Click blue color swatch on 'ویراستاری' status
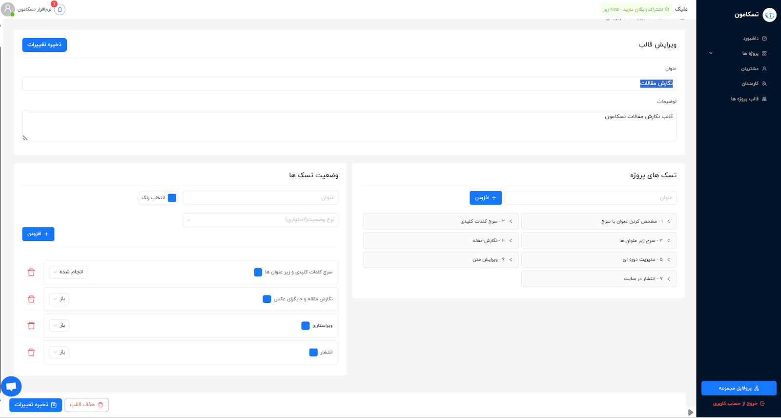The height and width of the screenshot is (418, 781). [x=306, y=326]
